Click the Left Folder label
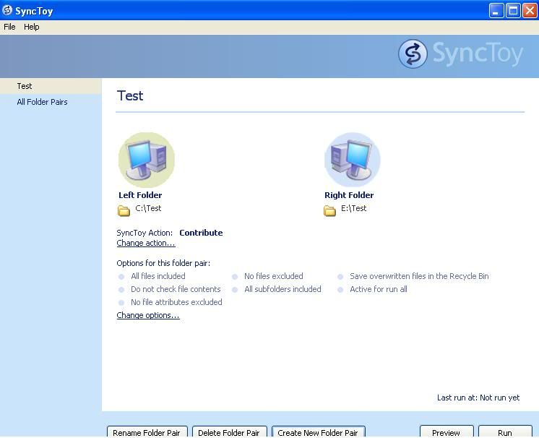Image resolution: width=539 pixels, height=438 pixels. tap(140, 195)
